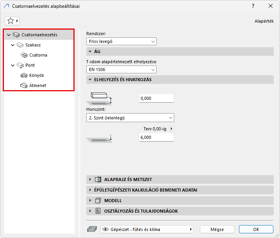Open the favorites star button

pyautogui.click(x=12, y=21)
